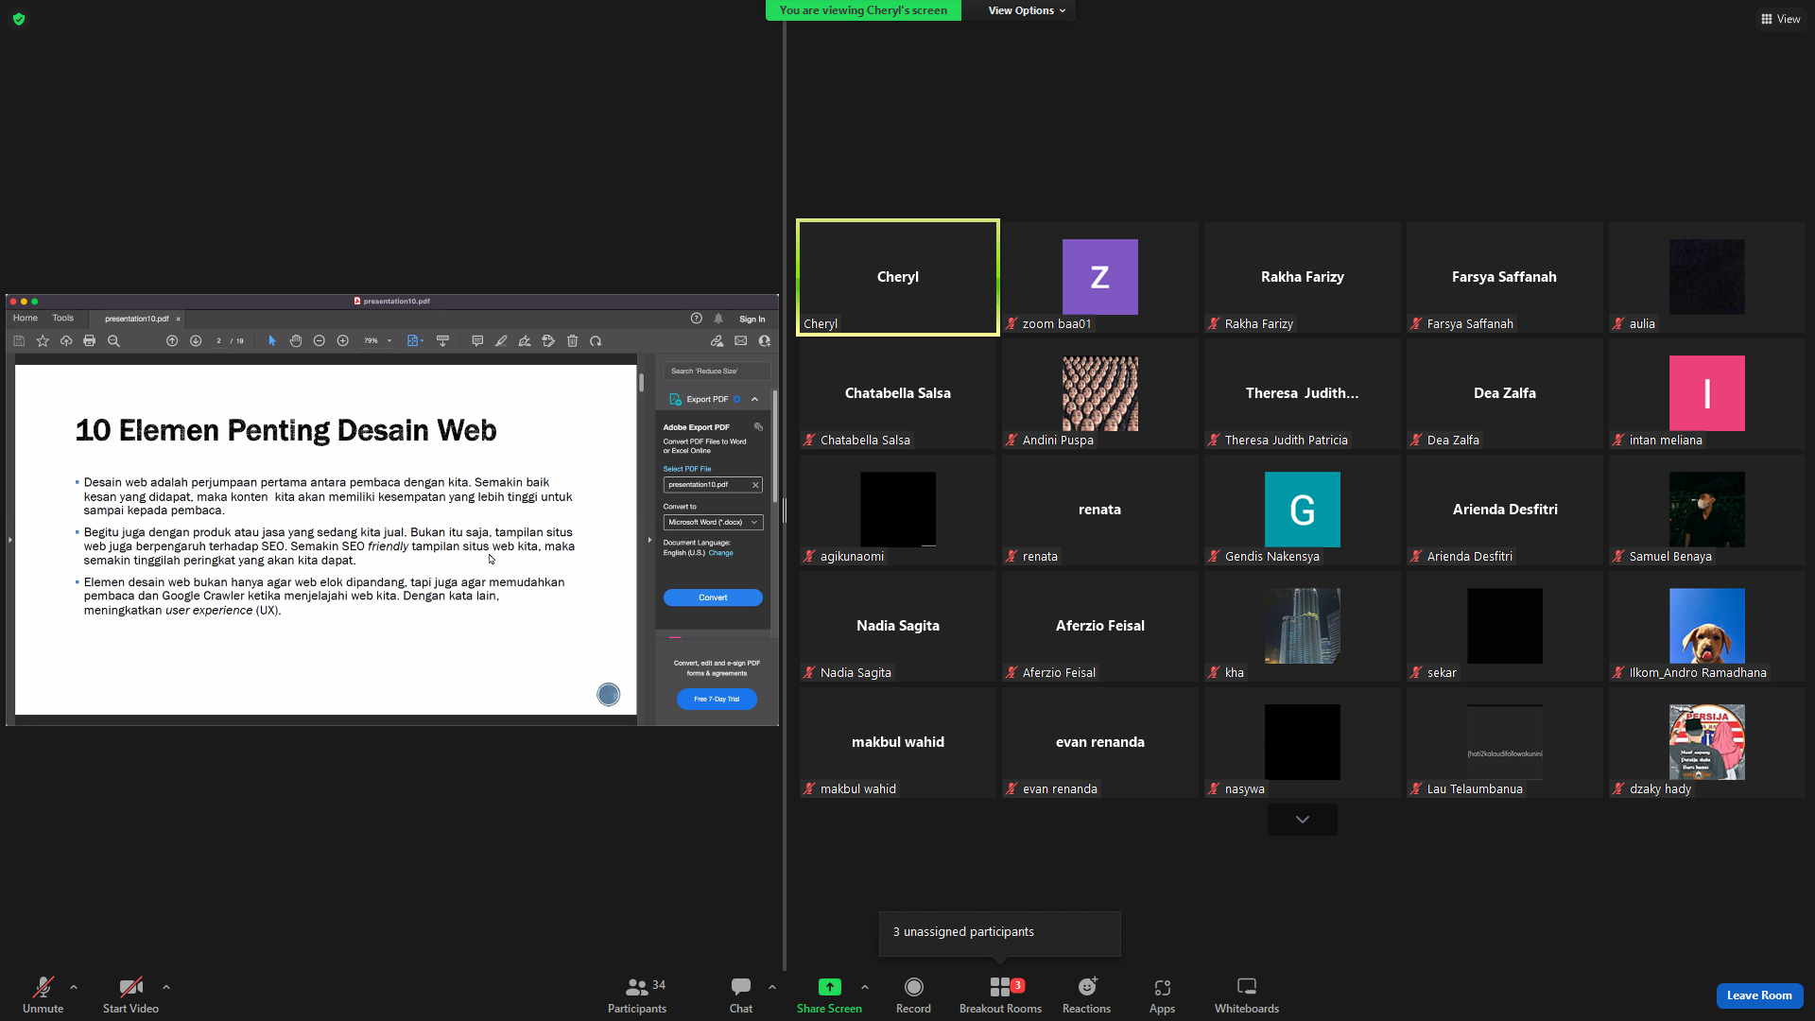Open video options arrow next to Start Video
The image size is (1815, 1021).
pyautogui.click(x=166, y=987)
